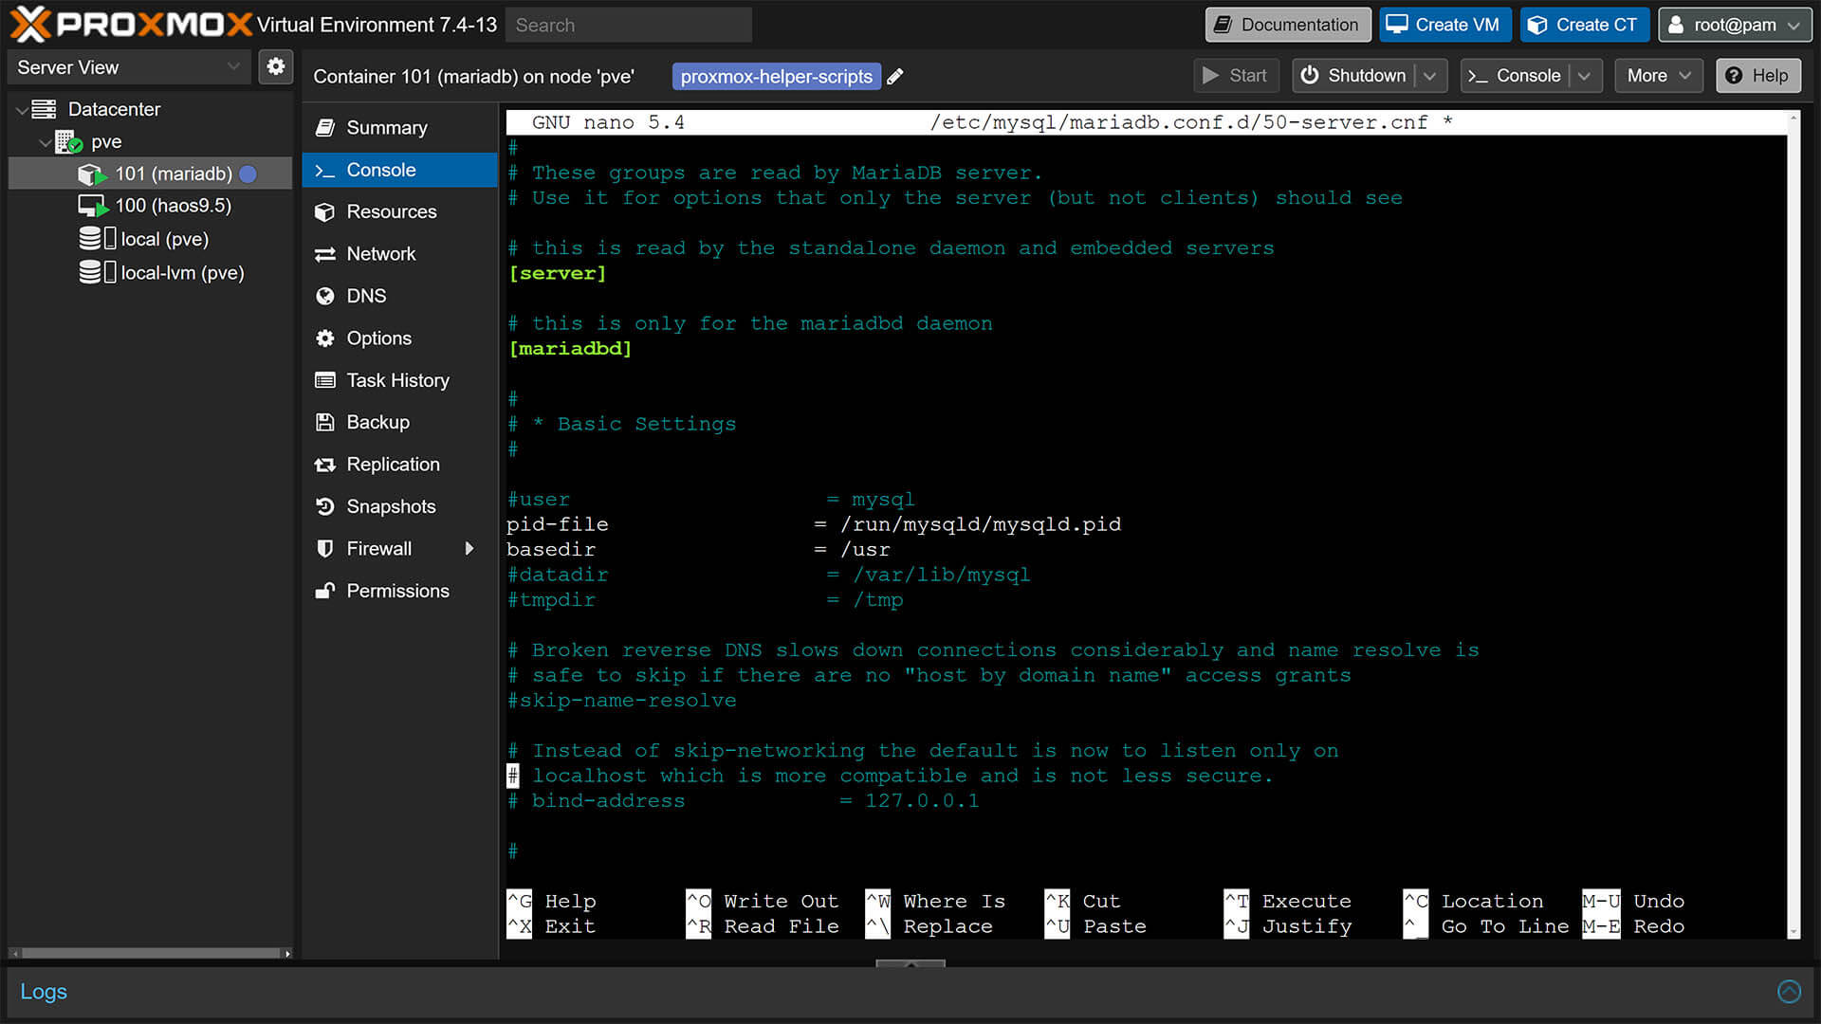Collapse the pve node in Server View
This screenshot has height=1024, width=1821.
click(46, 142)
